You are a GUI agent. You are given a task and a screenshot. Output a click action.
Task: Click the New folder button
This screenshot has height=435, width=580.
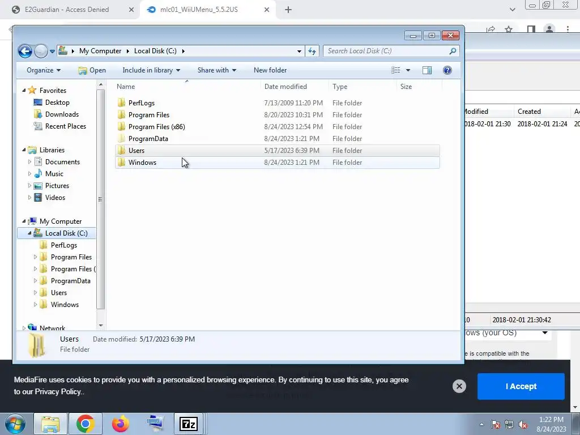[x=270, y=70]
